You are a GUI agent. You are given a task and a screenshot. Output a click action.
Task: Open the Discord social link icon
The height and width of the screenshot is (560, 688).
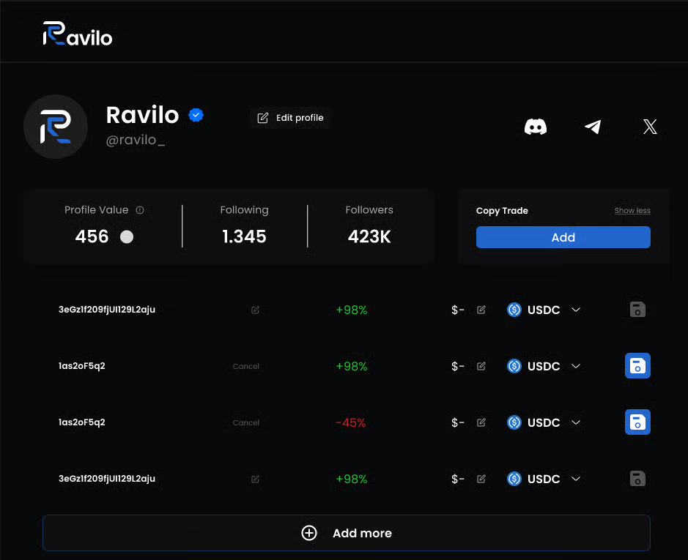(536, 127)
